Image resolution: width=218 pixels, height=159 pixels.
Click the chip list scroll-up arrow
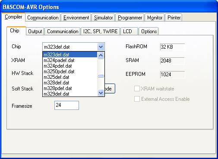point(101,55)
